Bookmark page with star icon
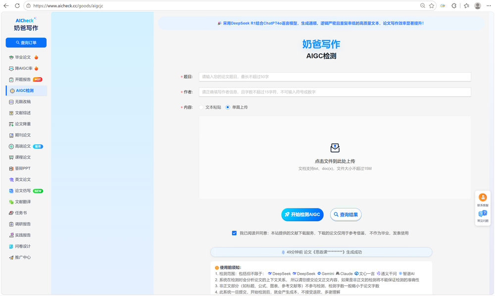Image resolution: width=495 pixels, height=296 pixels. click(x=432, y=5)
